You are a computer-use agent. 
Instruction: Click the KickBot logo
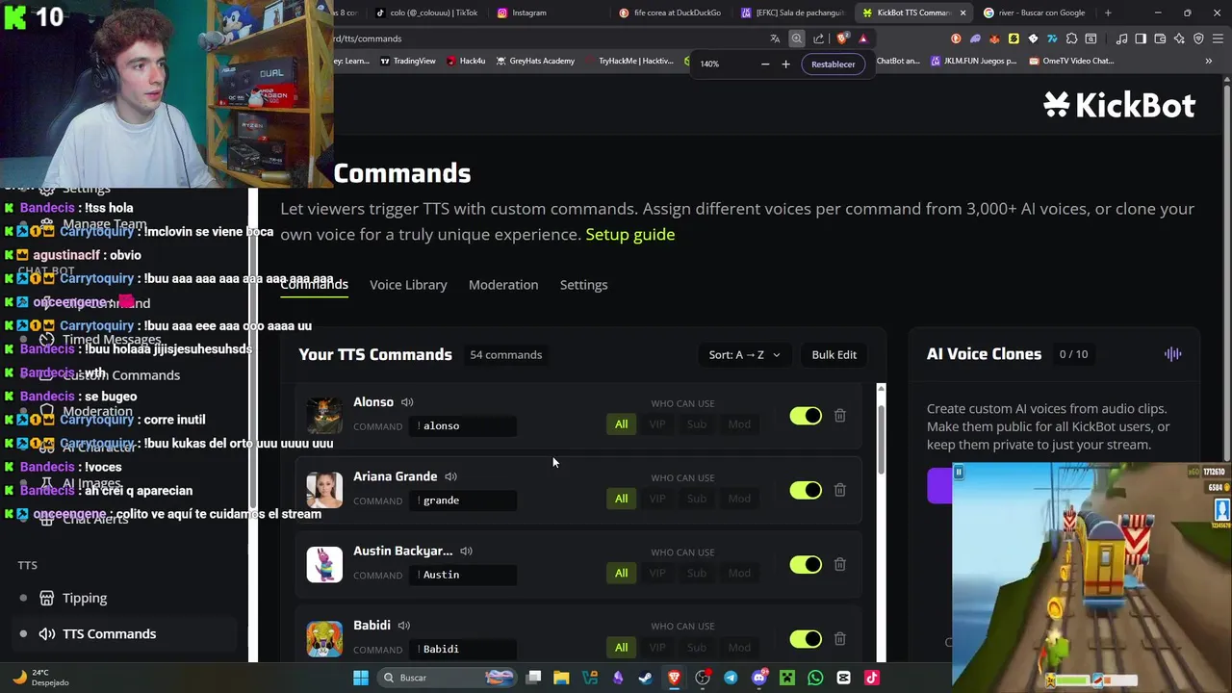pos(1119,105)
